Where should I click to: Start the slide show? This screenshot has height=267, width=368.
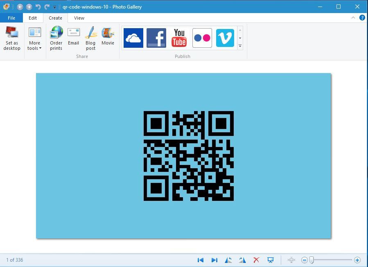point(270,260)
